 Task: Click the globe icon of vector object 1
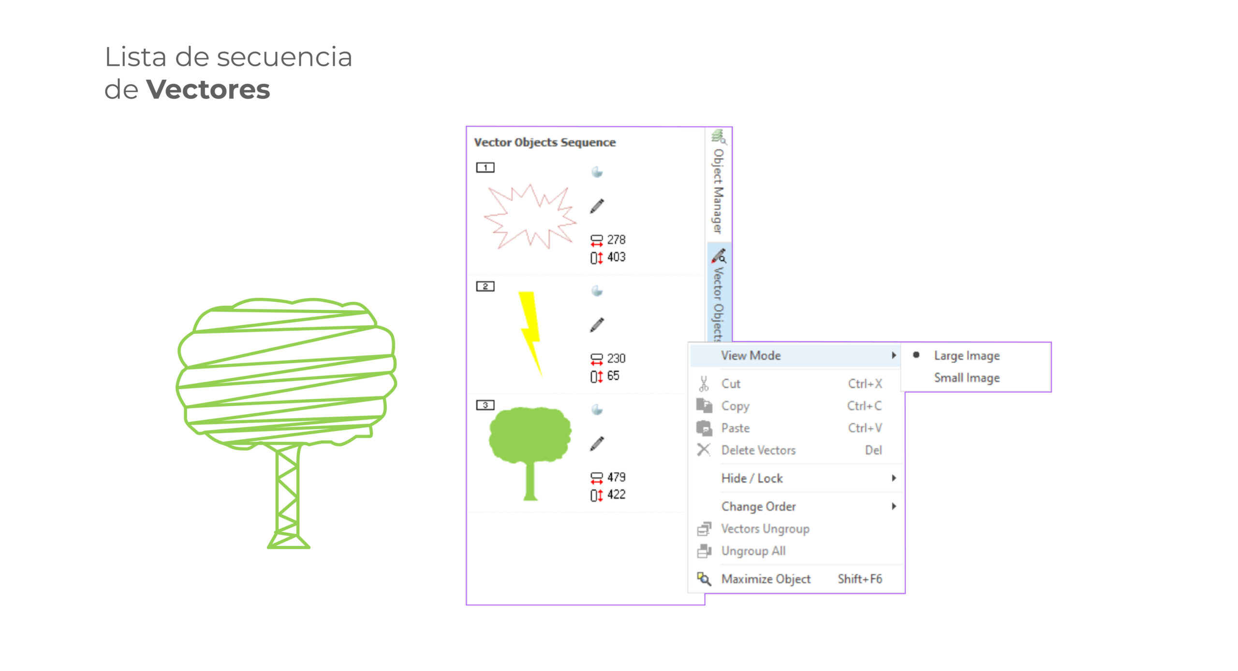tap(597, 172)
